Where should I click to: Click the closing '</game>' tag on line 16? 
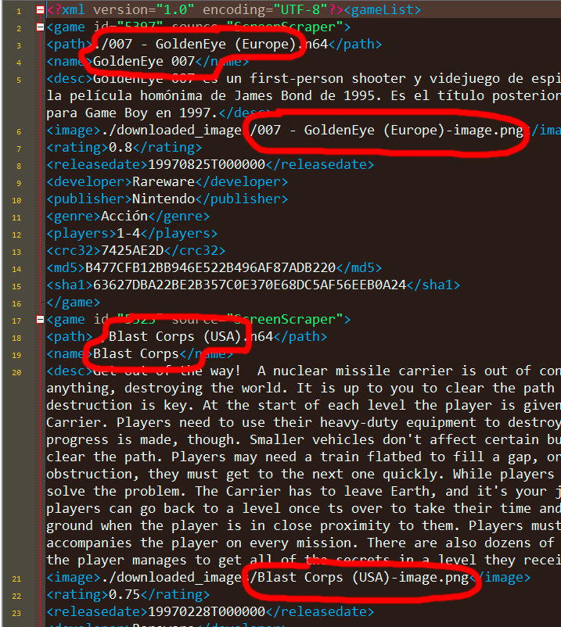point(74,302)
